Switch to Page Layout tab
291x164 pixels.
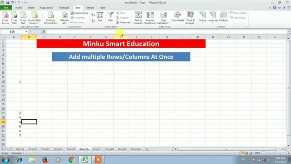[x=46, y=8]
